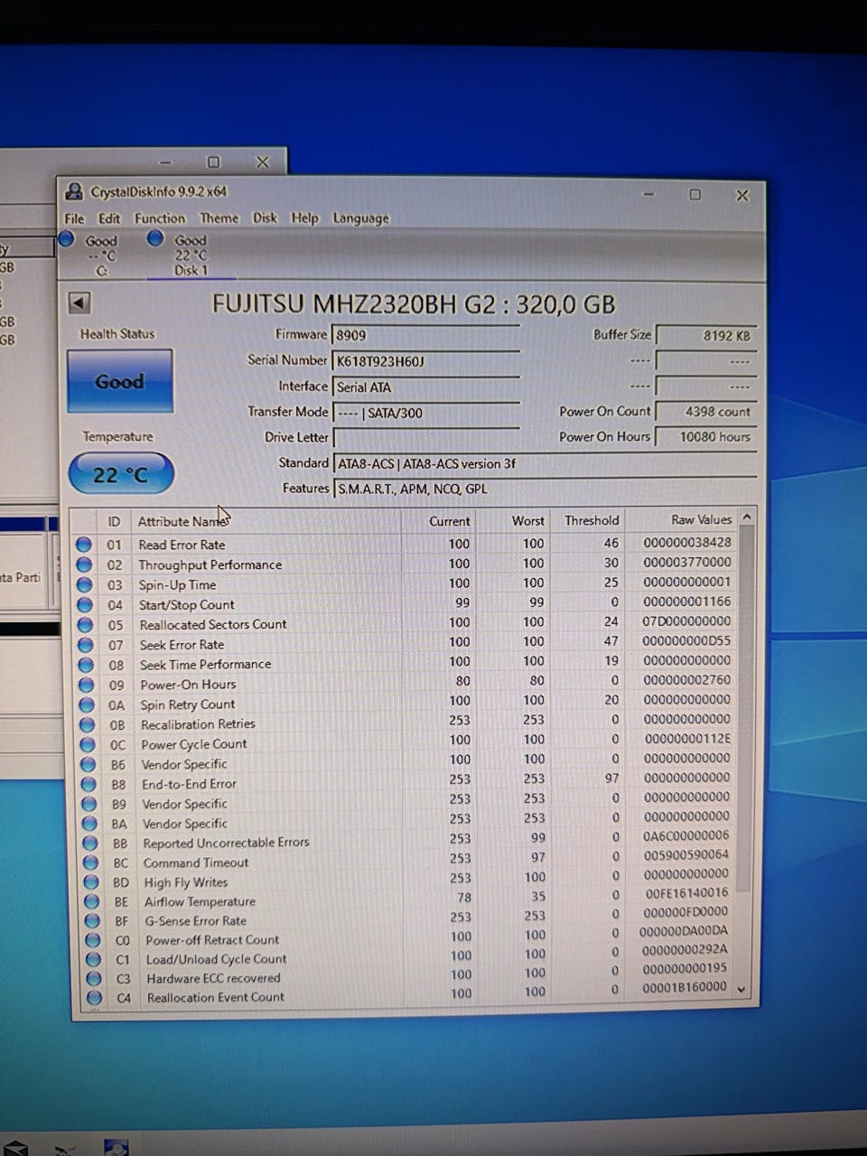
Task: Click status icon of Seek Time Performance row
Action: [87, 665]
